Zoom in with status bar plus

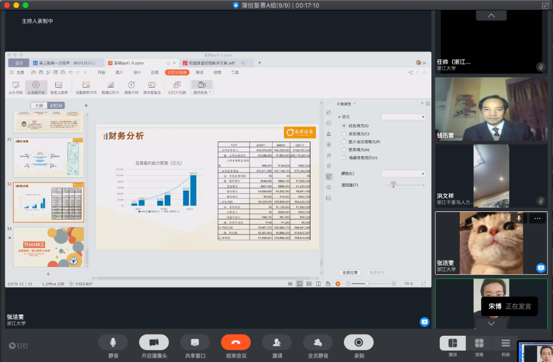coord(394,284)
